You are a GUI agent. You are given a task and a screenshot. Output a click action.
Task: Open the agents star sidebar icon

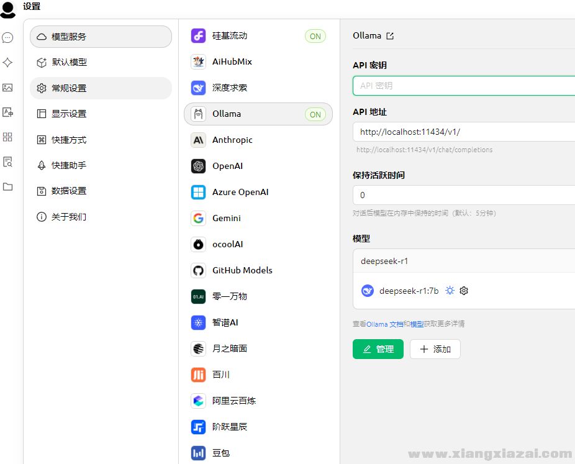coord(7,62)
